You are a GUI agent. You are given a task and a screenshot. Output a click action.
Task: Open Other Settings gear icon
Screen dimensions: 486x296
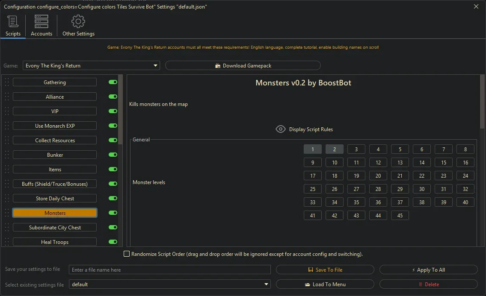point(78,21)
